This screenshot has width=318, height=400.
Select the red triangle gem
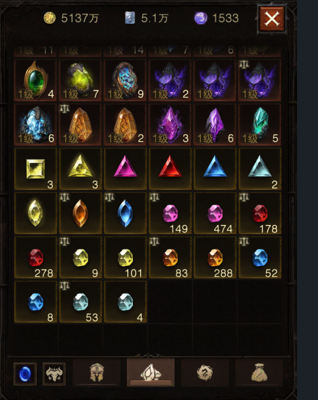[170, 169]
